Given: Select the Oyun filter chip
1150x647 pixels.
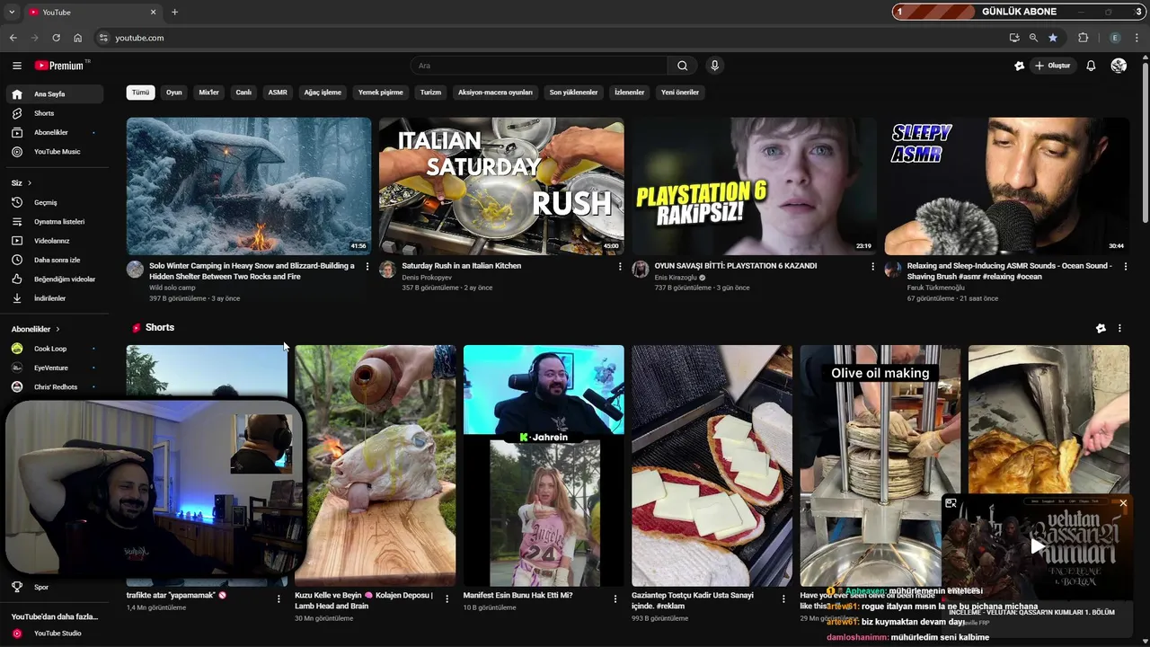Looking at the screenshot, I should point(174,93).
